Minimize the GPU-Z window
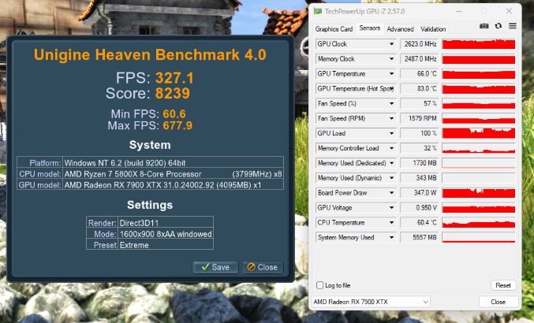Screen dimensions: 534x323 pos(459,11)
